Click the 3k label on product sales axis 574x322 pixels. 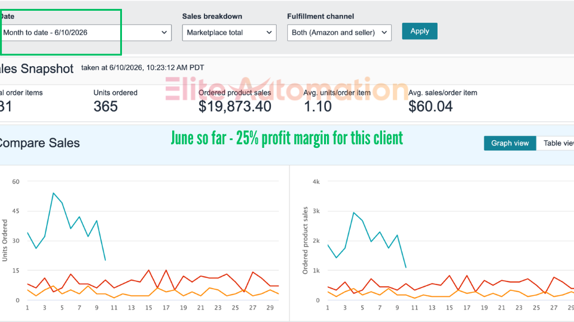(316, 211)
